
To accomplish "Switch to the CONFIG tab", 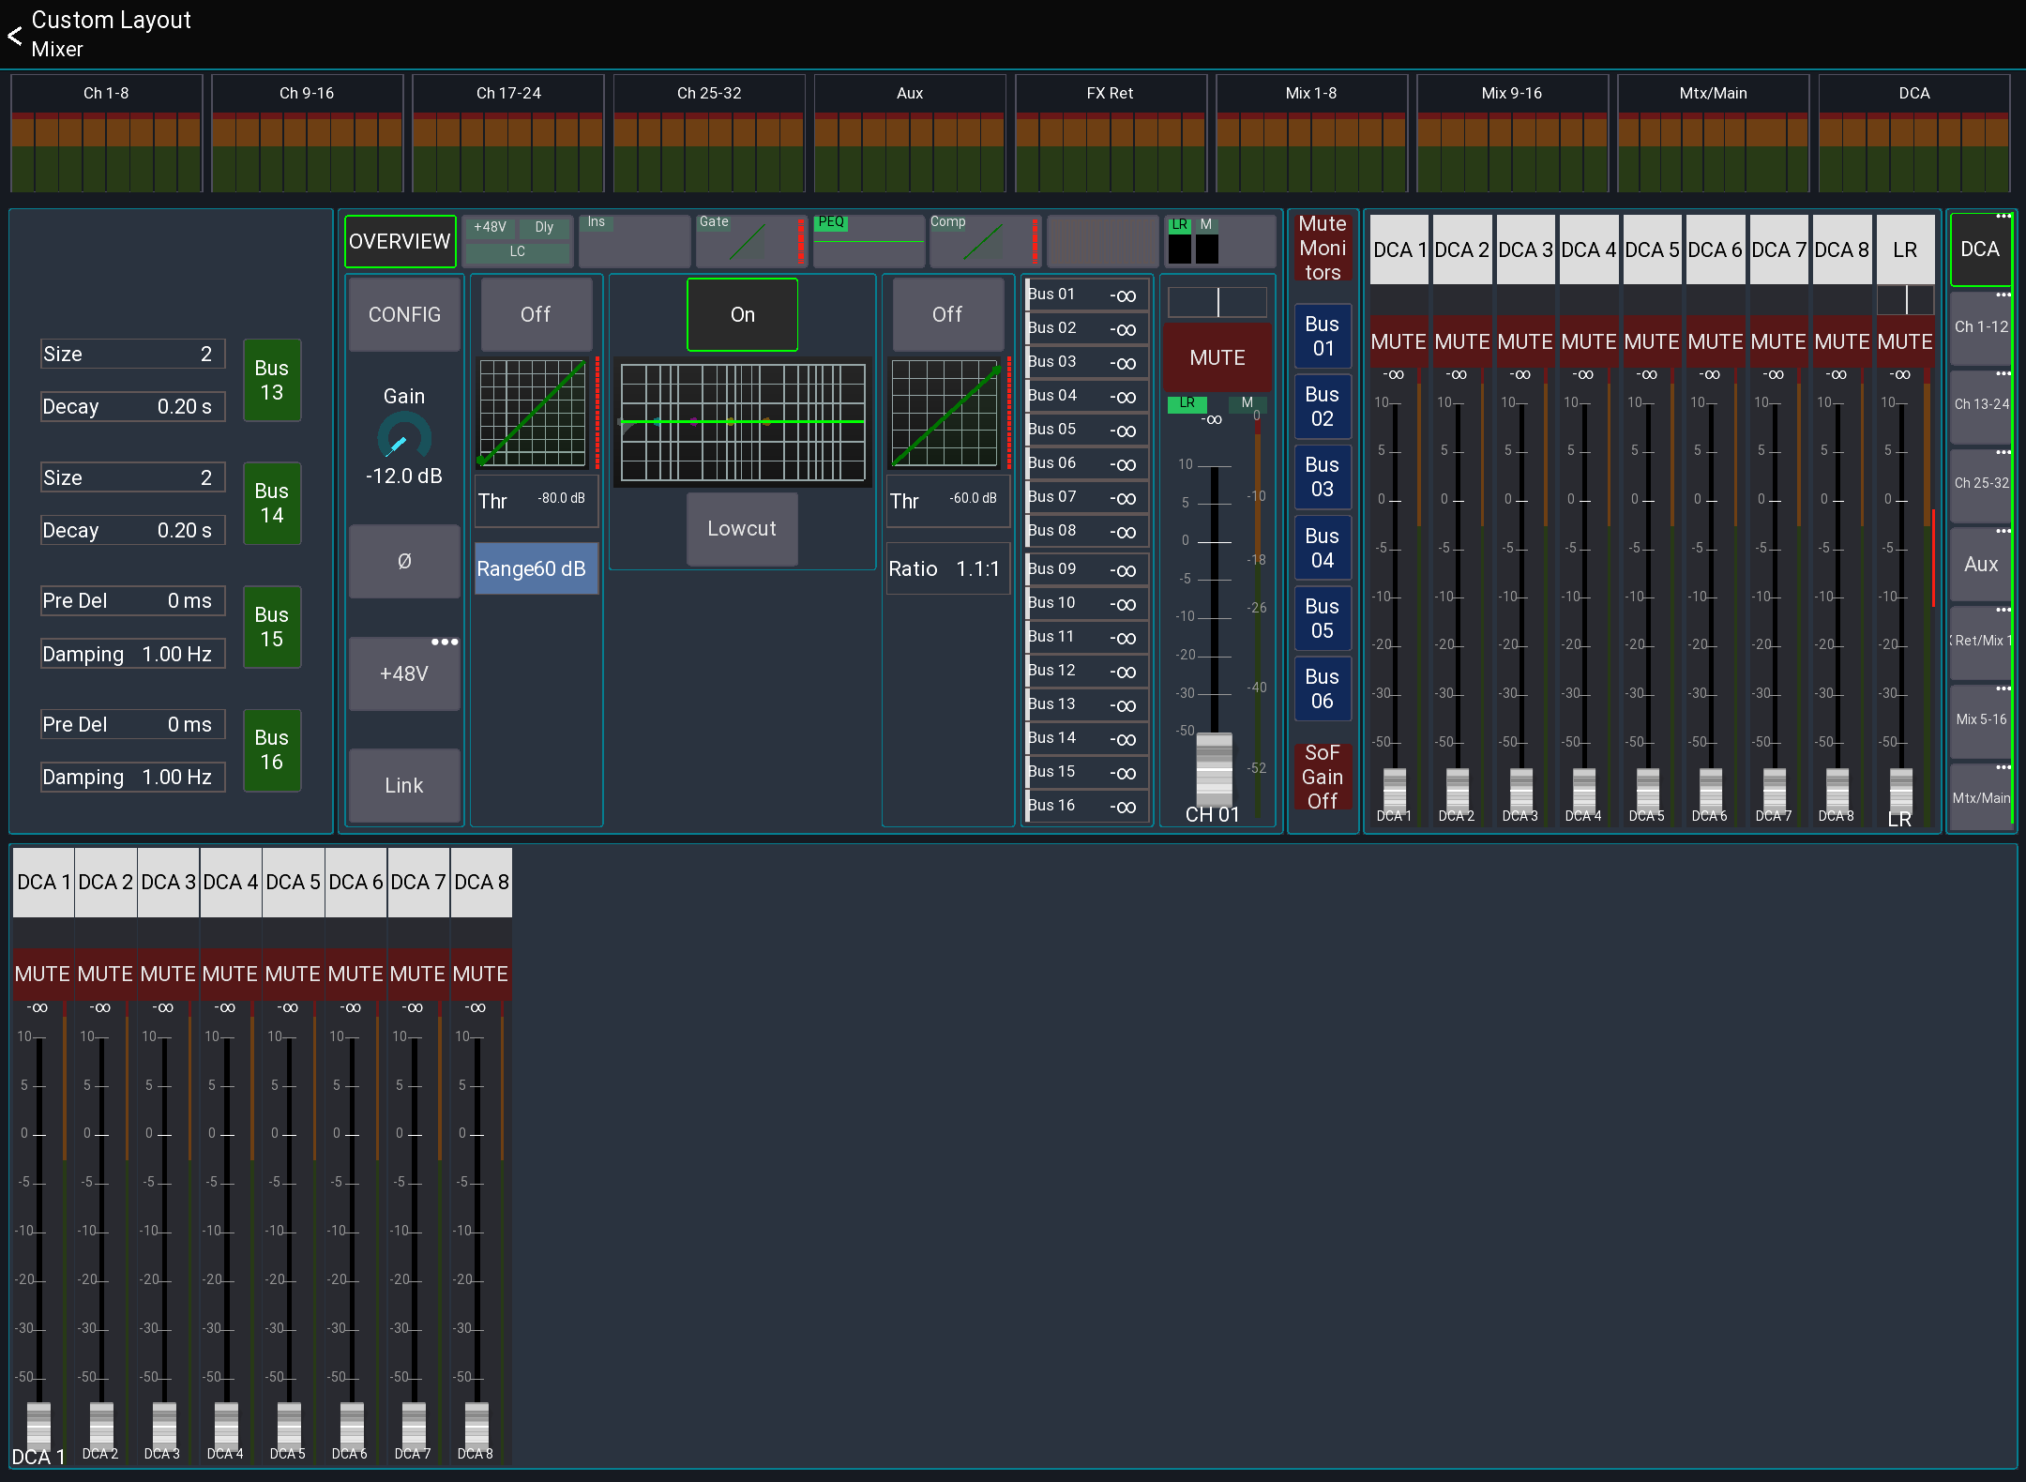I will coord(403,314).
